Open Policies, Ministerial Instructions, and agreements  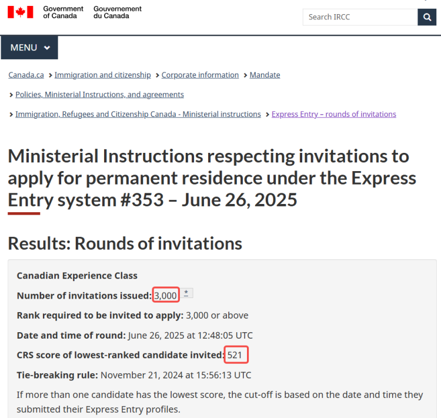click(99, 95)
